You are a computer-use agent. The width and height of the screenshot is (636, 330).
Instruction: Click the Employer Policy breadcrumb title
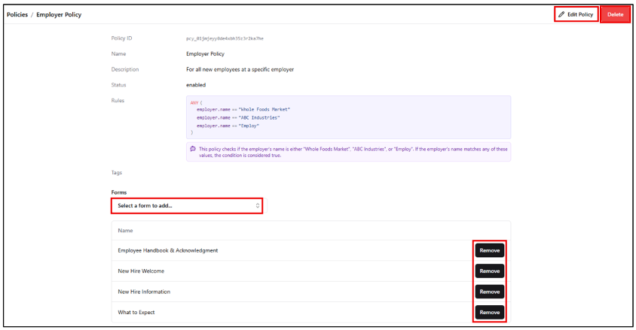[x=59, y=14]
